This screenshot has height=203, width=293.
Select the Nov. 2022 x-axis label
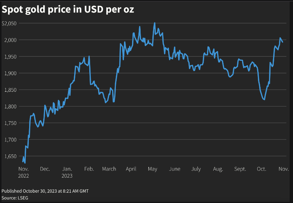[24, 172]
